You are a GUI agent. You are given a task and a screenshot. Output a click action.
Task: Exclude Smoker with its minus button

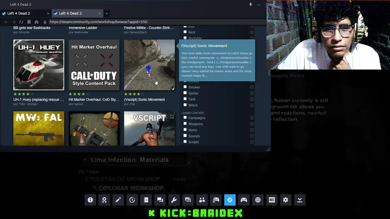click(x=252, y=87)
